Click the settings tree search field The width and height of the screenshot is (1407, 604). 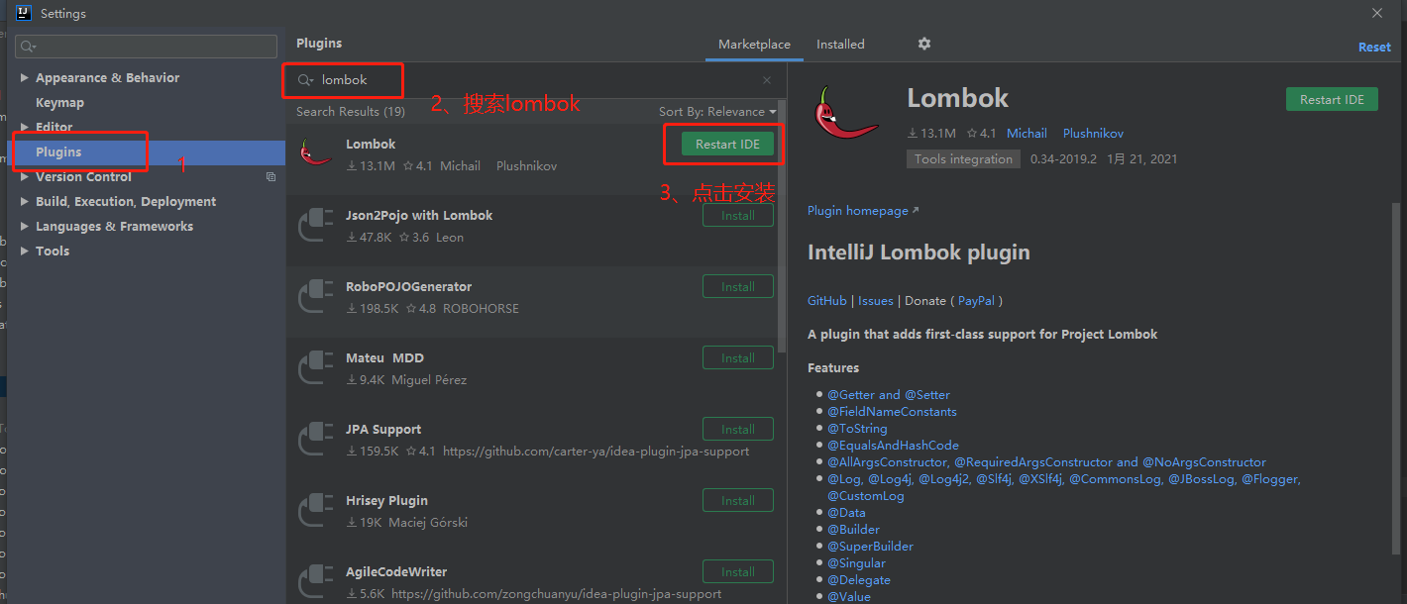147,47
